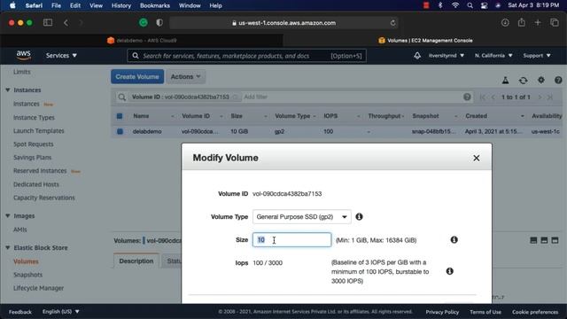Viewport: 567px width, 319px height.
Task: Switch to Volumes EC2 Management Console tab
Action: 425,41
